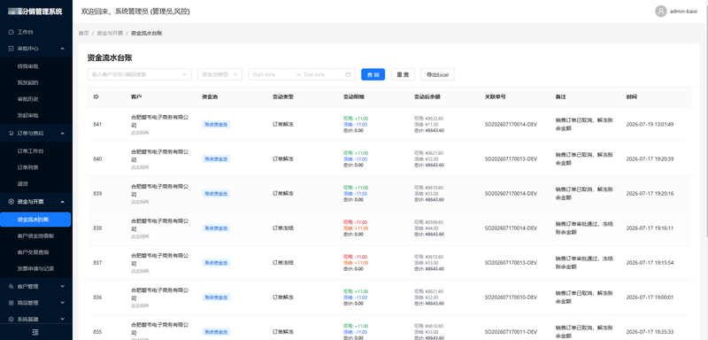Open the 资金池类型 dropdown
This screenshot has height=340, width=708.
coord(219,74)
